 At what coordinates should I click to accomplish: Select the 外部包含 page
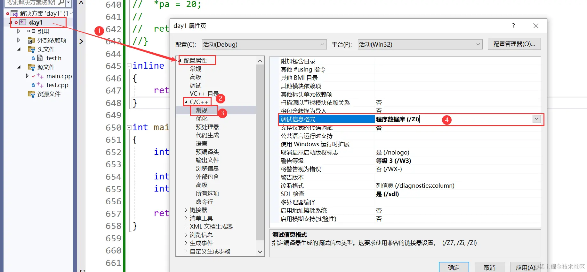(x=207, y=177)
